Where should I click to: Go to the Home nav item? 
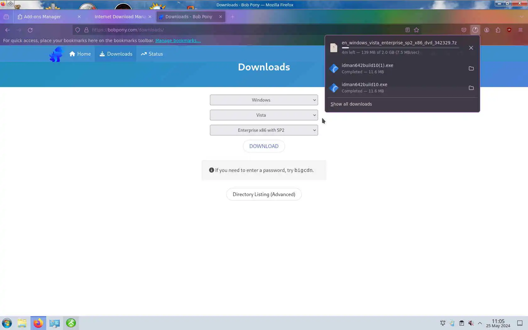[x=80, y=54]
